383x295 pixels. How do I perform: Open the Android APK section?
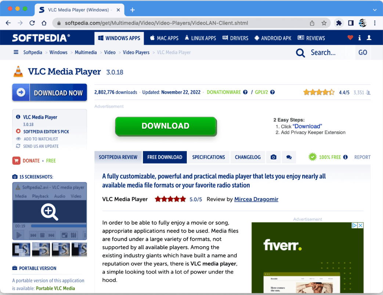(273, 38)
